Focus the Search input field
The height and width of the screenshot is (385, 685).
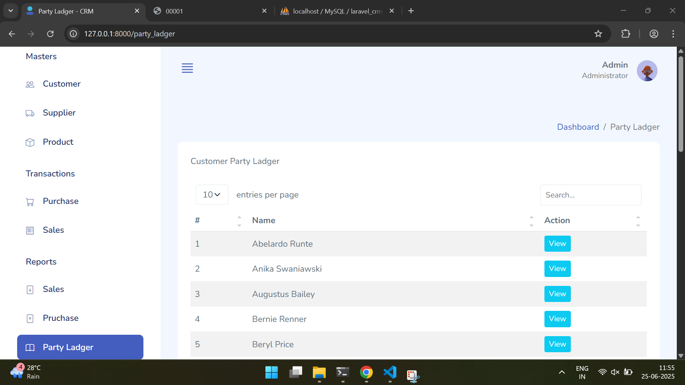point(590,195)
